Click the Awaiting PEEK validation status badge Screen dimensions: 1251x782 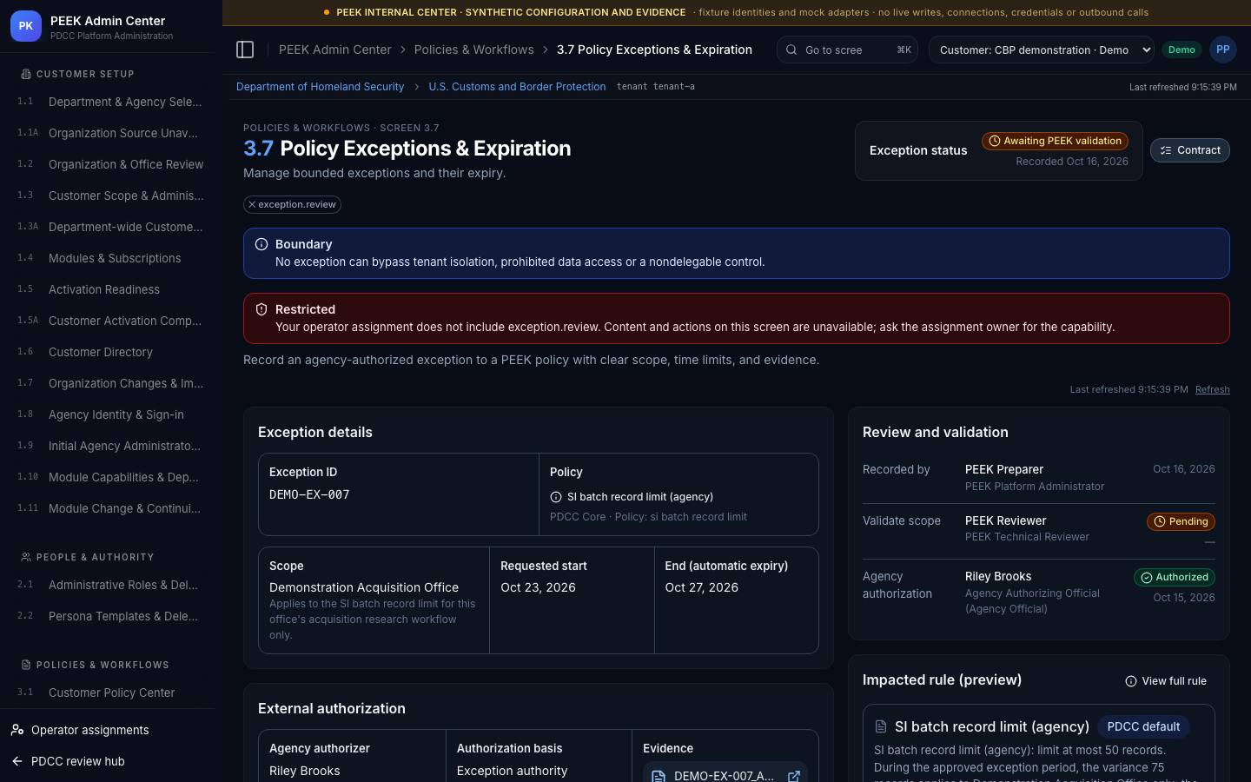point(1055,141)
